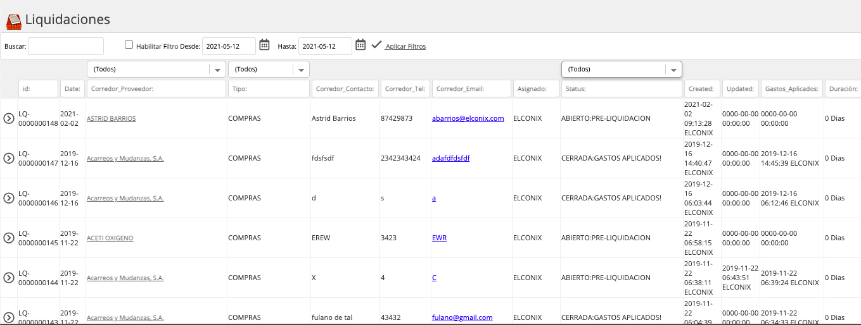Image resolution: width=861 pixels, height=325 pixels.
Task: Expand row LQ-0000000145 arrow icon
Action: (9, 238)
